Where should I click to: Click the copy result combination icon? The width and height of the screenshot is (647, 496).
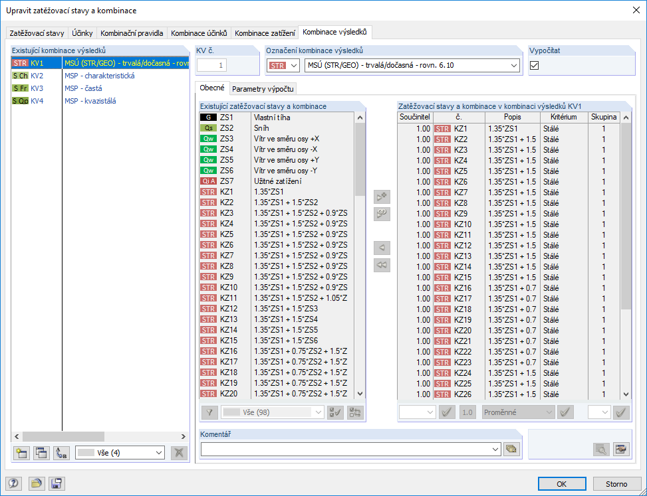(41, 453)
